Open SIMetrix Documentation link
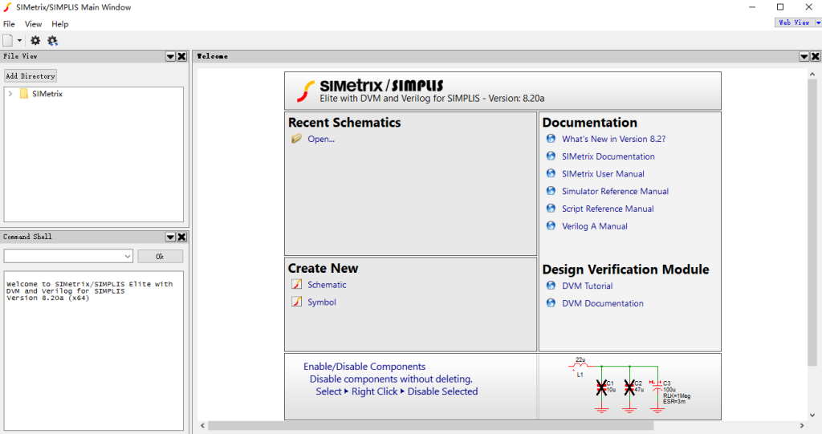Viewport: 822px width, 434px height. click(x=608, y=156)
